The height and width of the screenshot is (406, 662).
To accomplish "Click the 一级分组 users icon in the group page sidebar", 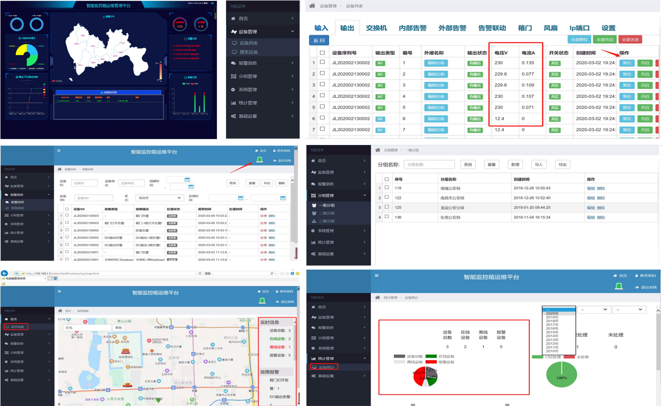I will coord(314,205).
